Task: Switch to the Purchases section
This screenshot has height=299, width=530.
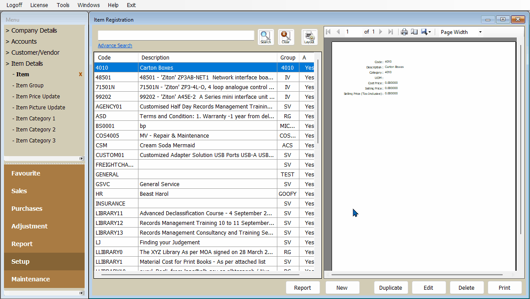Action: point(44,209)
